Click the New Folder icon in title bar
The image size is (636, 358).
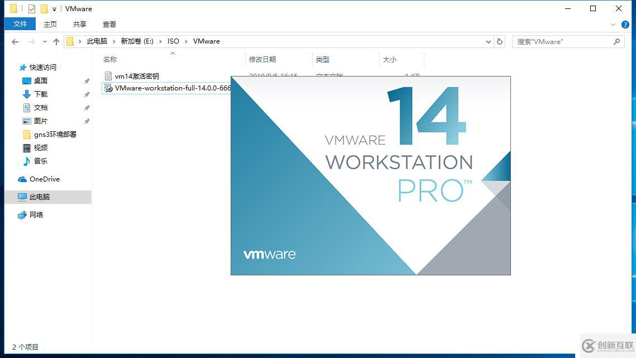coord(44,8)
